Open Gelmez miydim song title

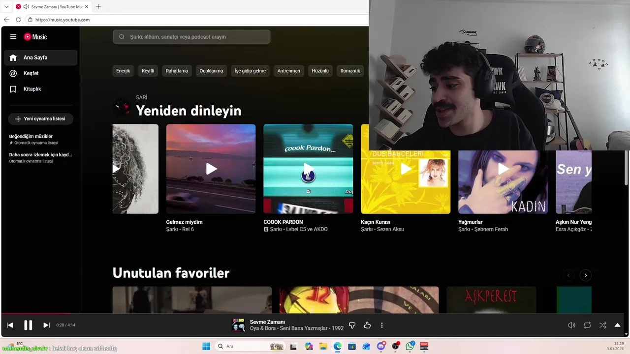[184, 222]
